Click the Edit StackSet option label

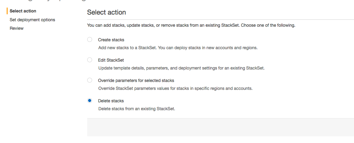coord(111,60)
